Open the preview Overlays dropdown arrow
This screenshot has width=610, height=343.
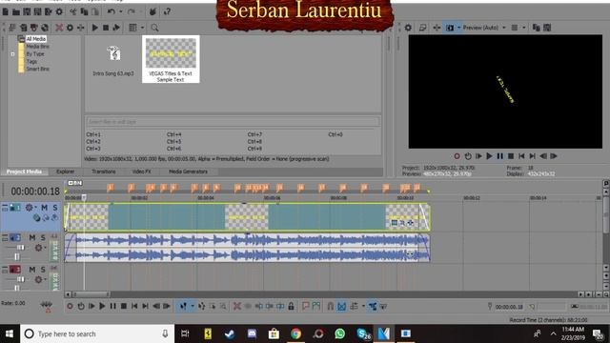click(523, 28)
